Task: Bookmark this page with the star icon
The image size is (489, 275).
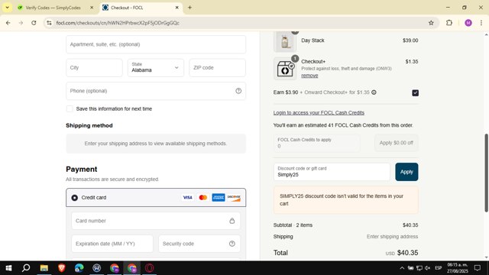Action: [x=431, y=23]
